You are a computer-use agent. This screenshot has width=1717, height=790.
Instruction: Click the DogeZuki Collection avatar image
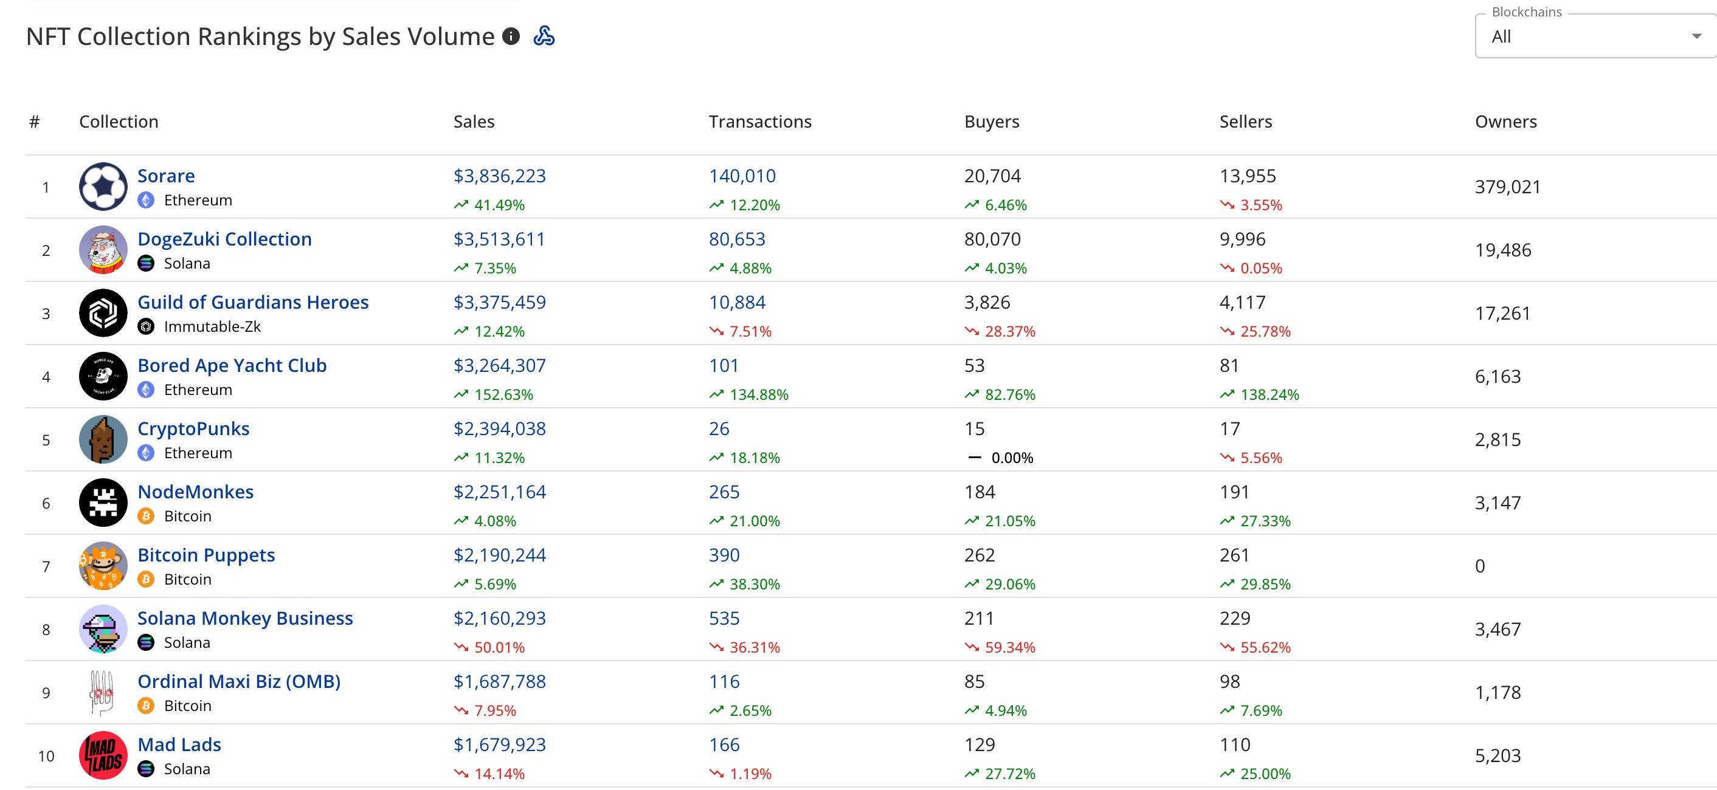(x=103, y=250)
